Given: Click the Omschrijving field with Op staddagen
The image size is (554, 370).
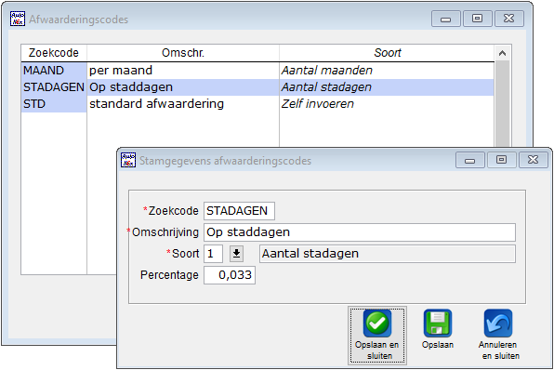Looking at the screenshot, I should [360, 232].
